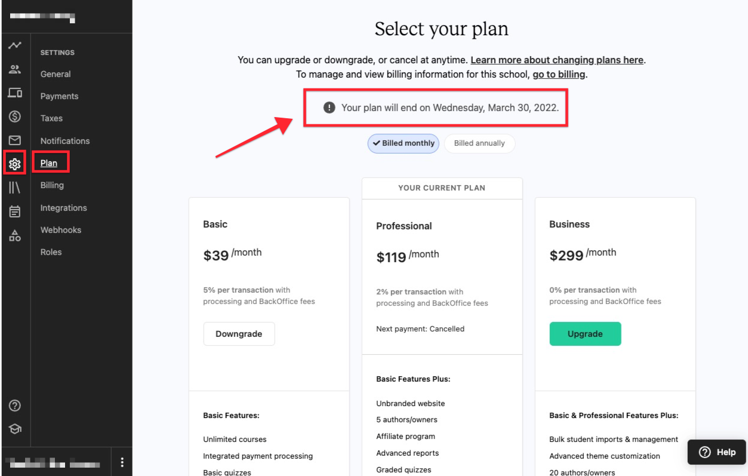
Task: Click the question mark icon in sidebar
Action: [15, 406]
